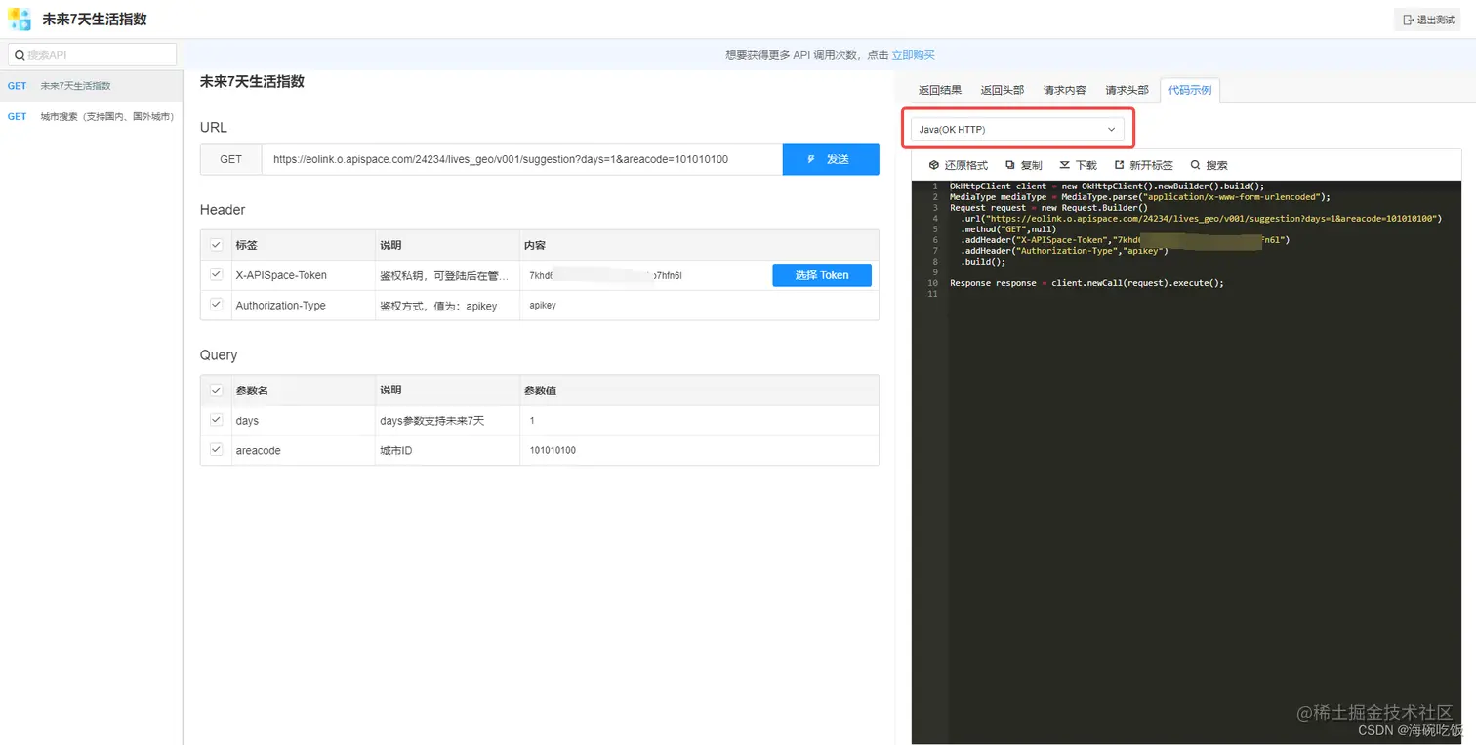Viewport: 1476px width, 745px height.
Task: Click the GET method selector on URL bar
Action: (x=230, y=158)
